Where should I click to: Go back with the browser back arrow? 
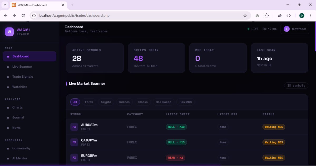[6, 15]
